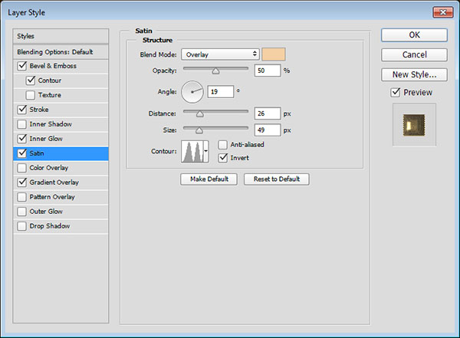Click the Angle dial control

click(x=192, y=92)
